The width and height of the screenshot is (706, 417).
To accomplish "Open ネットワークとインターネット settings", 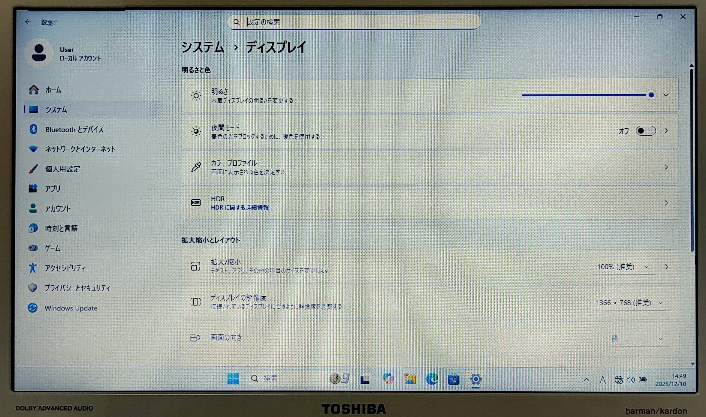I will pyautogui.click(x=80, y=149).
